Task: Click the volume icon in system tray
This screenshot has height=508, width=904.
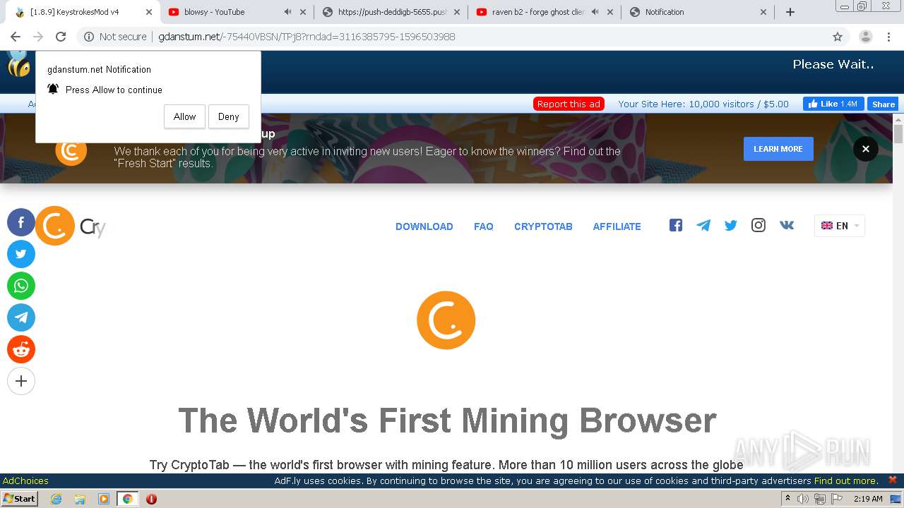Action: [803, 499]
